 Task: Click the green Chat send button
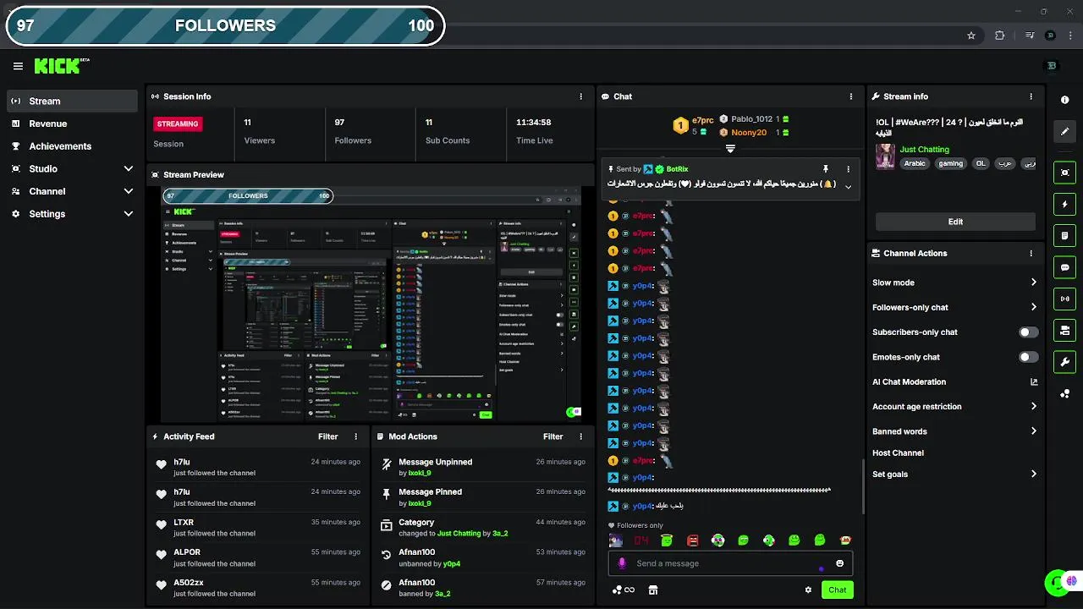837,590
